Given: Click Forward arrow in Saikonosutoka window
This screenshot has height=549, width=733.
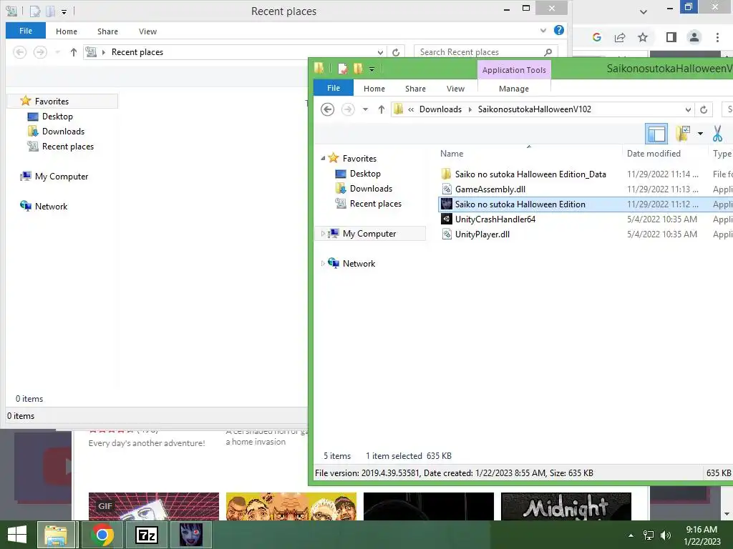Looking at the screenshot, I should (348, 109).
